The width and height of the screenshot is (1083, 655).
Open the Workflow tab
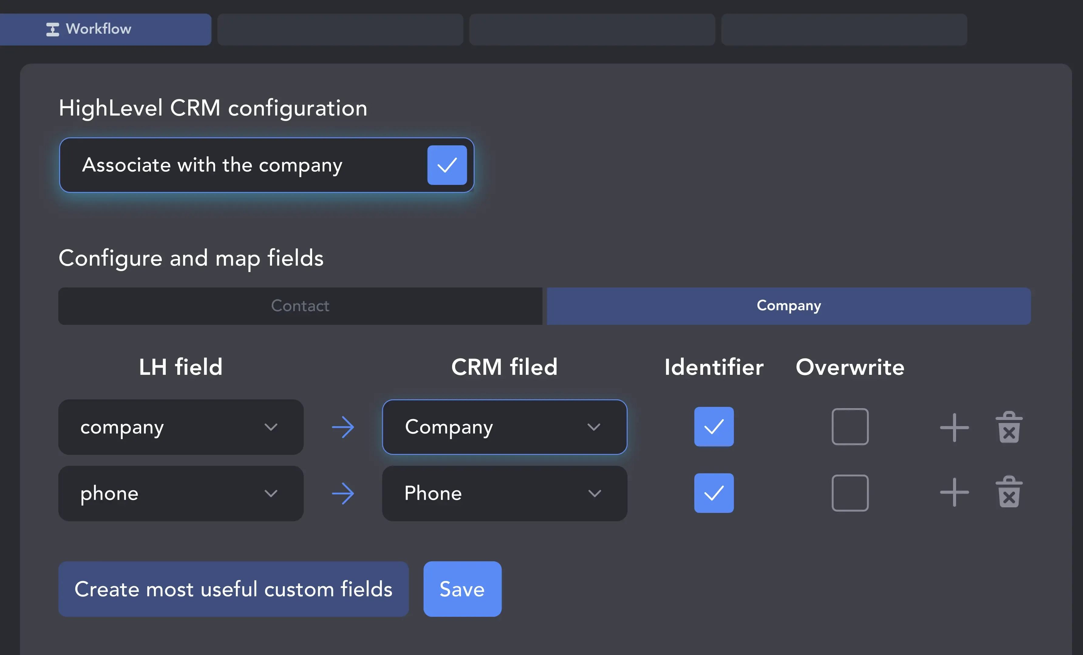click(x=105, y=29)
